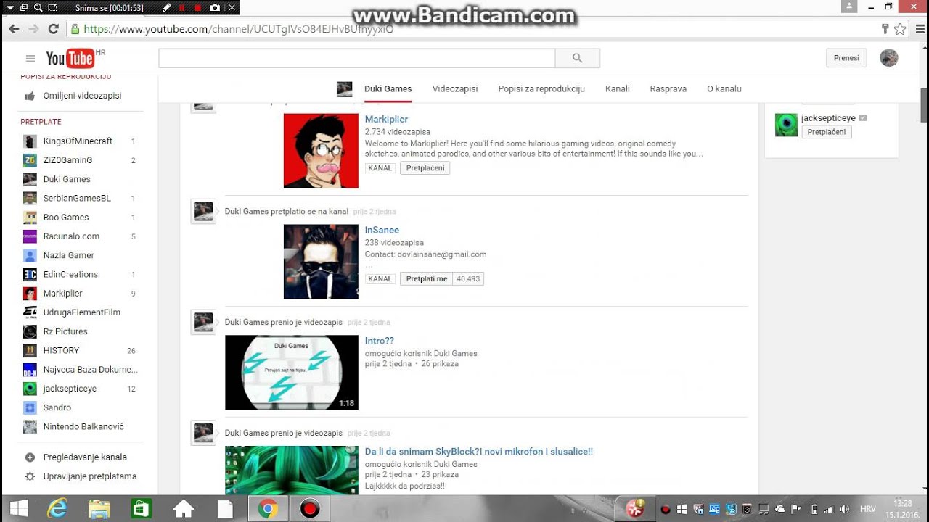Click the Bandicam camera screenshot icon
929x522 pixels.
click(x=215, y=8)
